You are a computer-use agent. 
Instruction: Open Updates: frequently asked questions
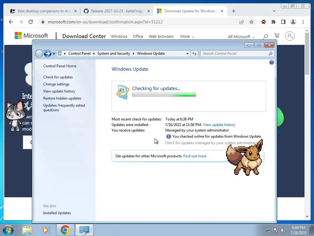point(64,108)
